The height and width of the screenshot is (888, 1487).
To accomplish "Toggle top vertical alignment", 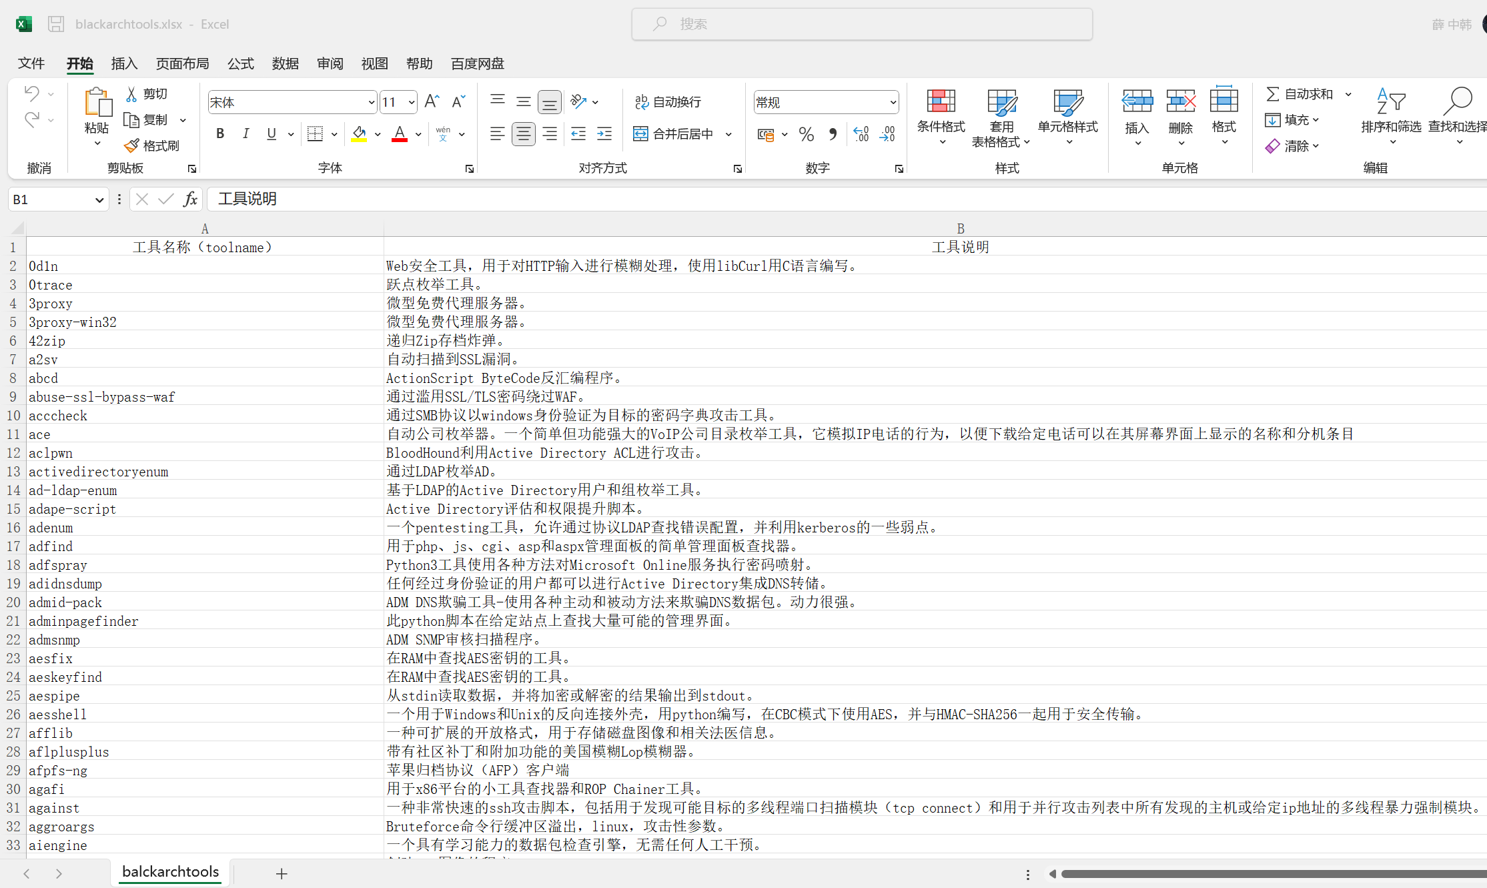I will pos(498,101).
